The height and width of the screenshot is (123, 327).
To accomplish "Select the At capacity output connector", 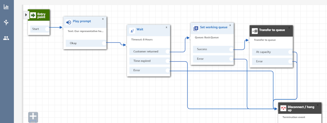I will tap(290, 52).
